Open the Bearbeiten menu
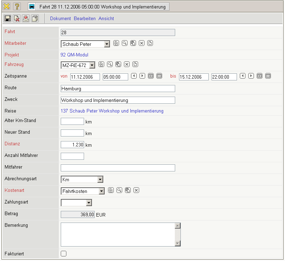The width and height of the screenshot is (285, 261). (85, 18)
